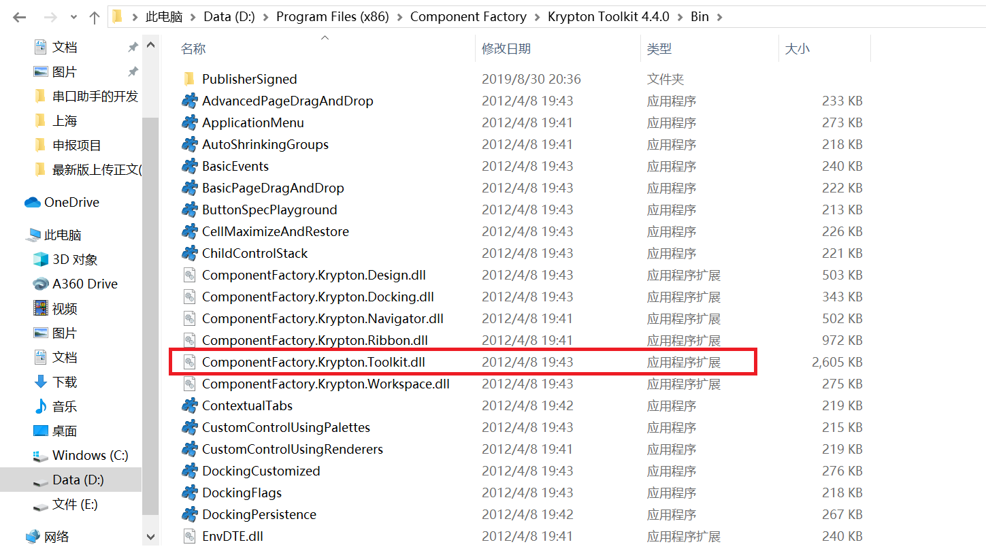This screenshot has height=551, width=986.
Task: Launch the AdvancedPageDragAndDrop application
Action: (x=288, y=100)
